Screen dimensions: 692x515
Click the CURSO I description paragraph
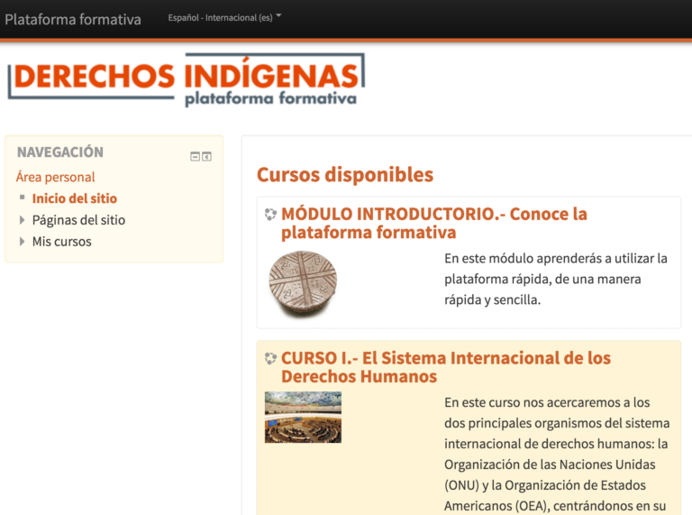coord(557,454)
